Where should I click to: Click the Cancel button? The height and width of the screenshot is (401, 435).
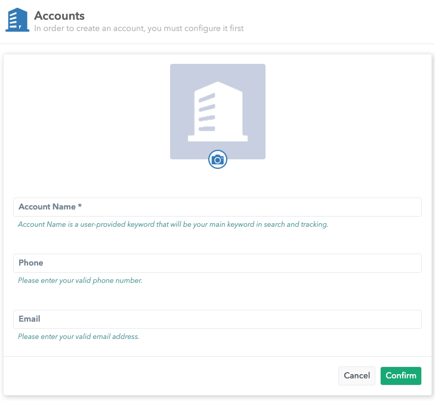357,375
